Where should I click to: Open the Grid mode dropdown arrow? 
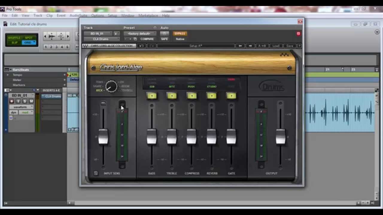[x=34, y=42]
